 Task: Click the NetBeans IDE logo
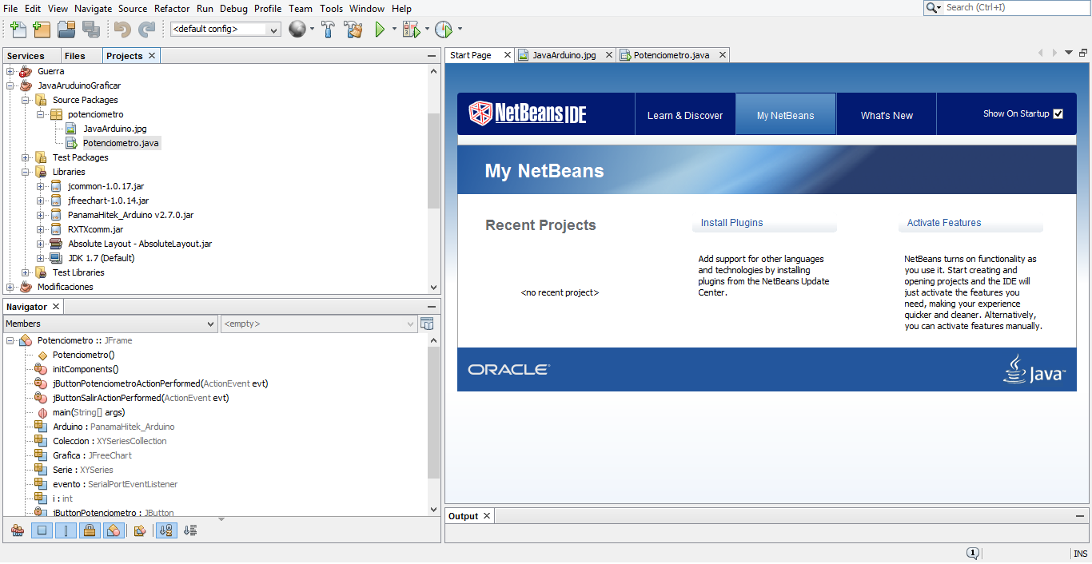(x=528, y=113)
